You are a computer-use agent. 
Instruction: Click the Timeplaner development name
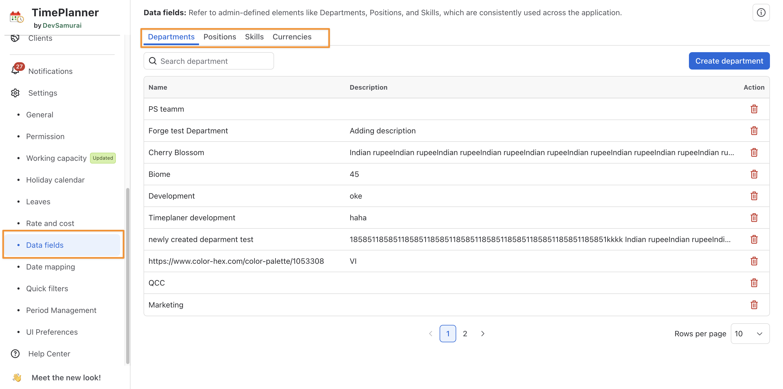tap(192, 218)
